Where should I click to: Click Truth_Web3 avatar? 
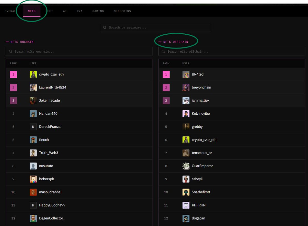[33, 153]
